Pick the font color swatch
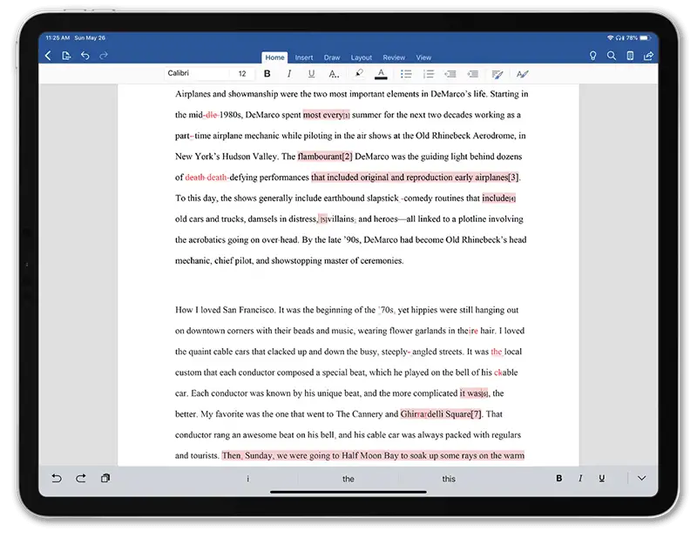The width and height of the screenshot is (697, 537). pos(381,74)
